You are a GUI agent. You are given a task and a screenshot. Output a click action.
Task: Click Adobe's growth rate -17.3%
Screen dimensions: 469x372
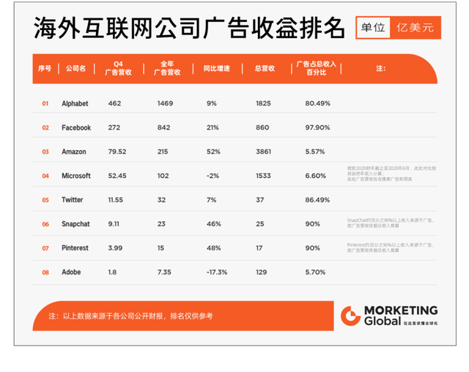(x=217, y=272)
